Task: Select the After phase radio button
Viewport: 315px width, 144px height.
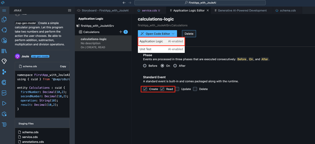Action: click(x=175, y=66)
